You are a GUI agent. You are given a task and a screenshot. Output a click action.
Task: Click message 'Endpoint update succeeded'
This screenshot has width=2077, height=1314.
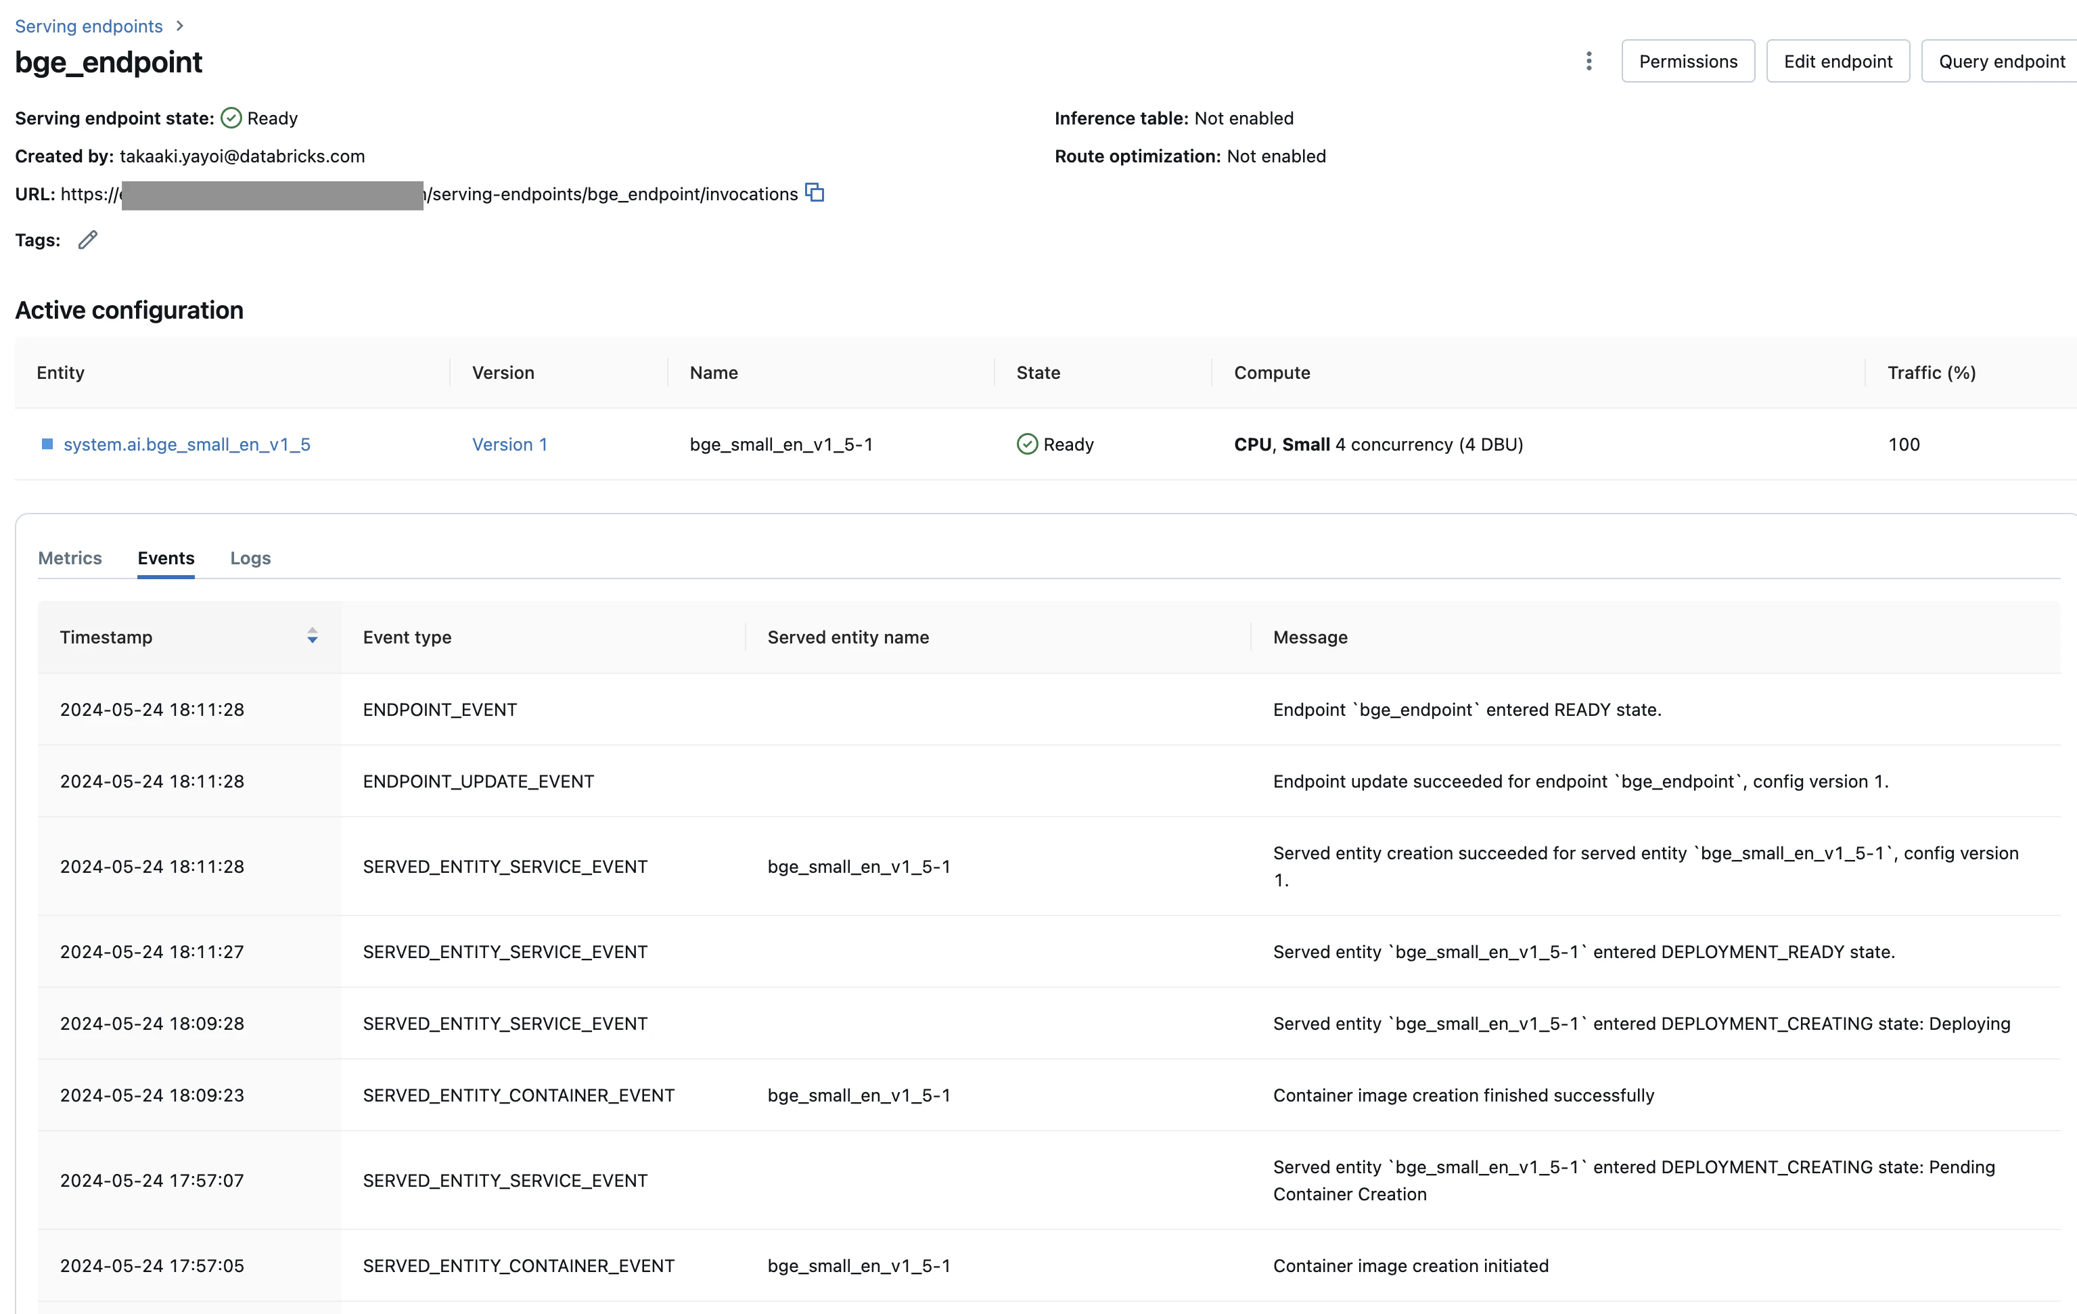coord(1581,781)
